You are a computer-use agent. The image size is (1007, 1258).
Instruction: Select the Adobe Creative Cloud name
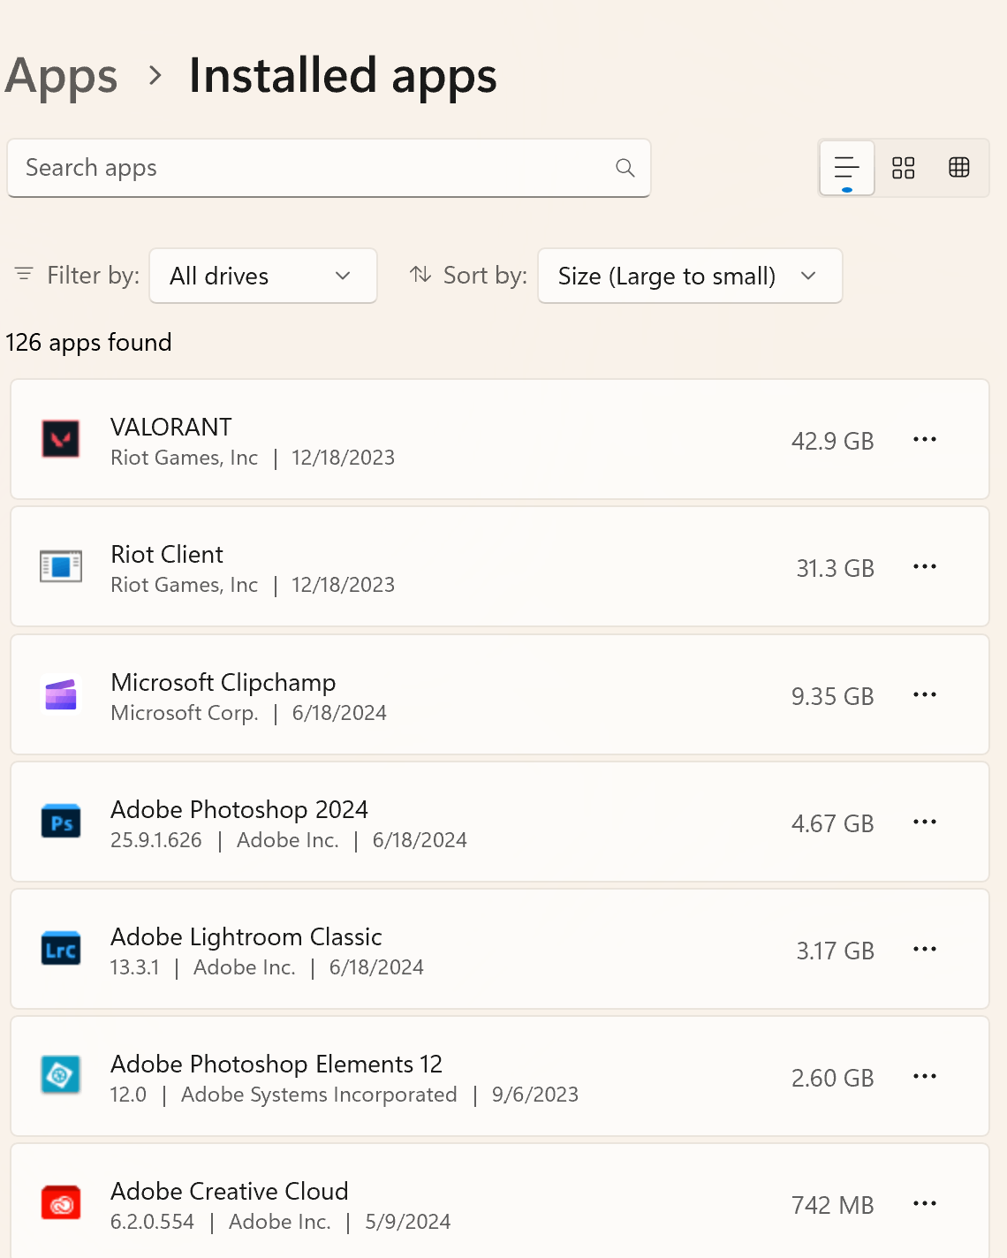(x=230, y=1191)
